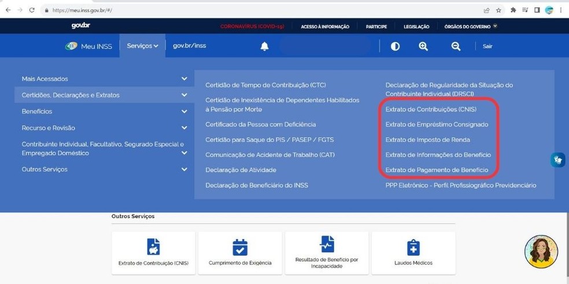Expand Recurso e Revisão category
Viewport: 569px width, 284px height.
click(x=105, y=128)
